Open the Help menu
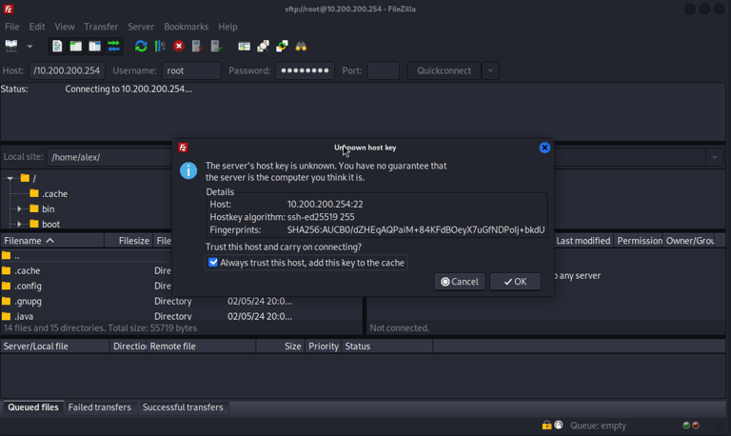 pos(227,27)
